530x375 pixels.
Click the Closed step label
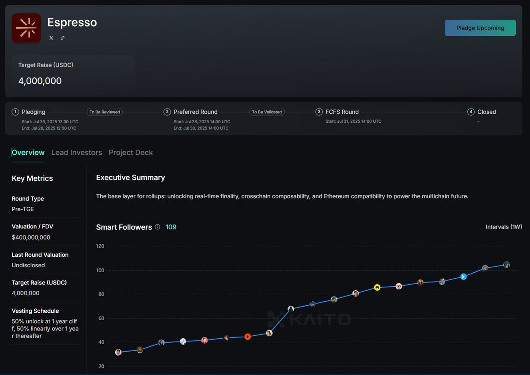(x=487, y=112)
